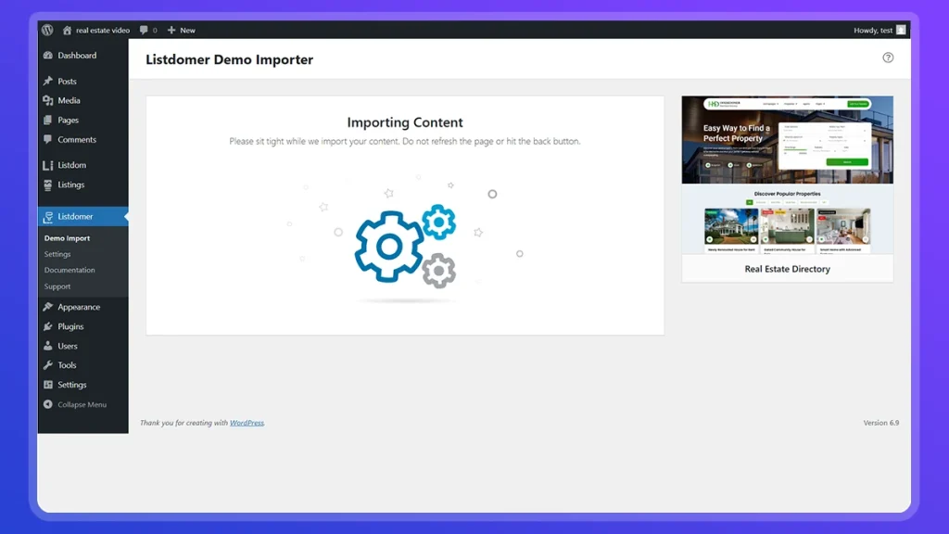Viewport: 949px width, 534px height.
Task: Open the + New menu in admin bar
Action: click(182, 30)
